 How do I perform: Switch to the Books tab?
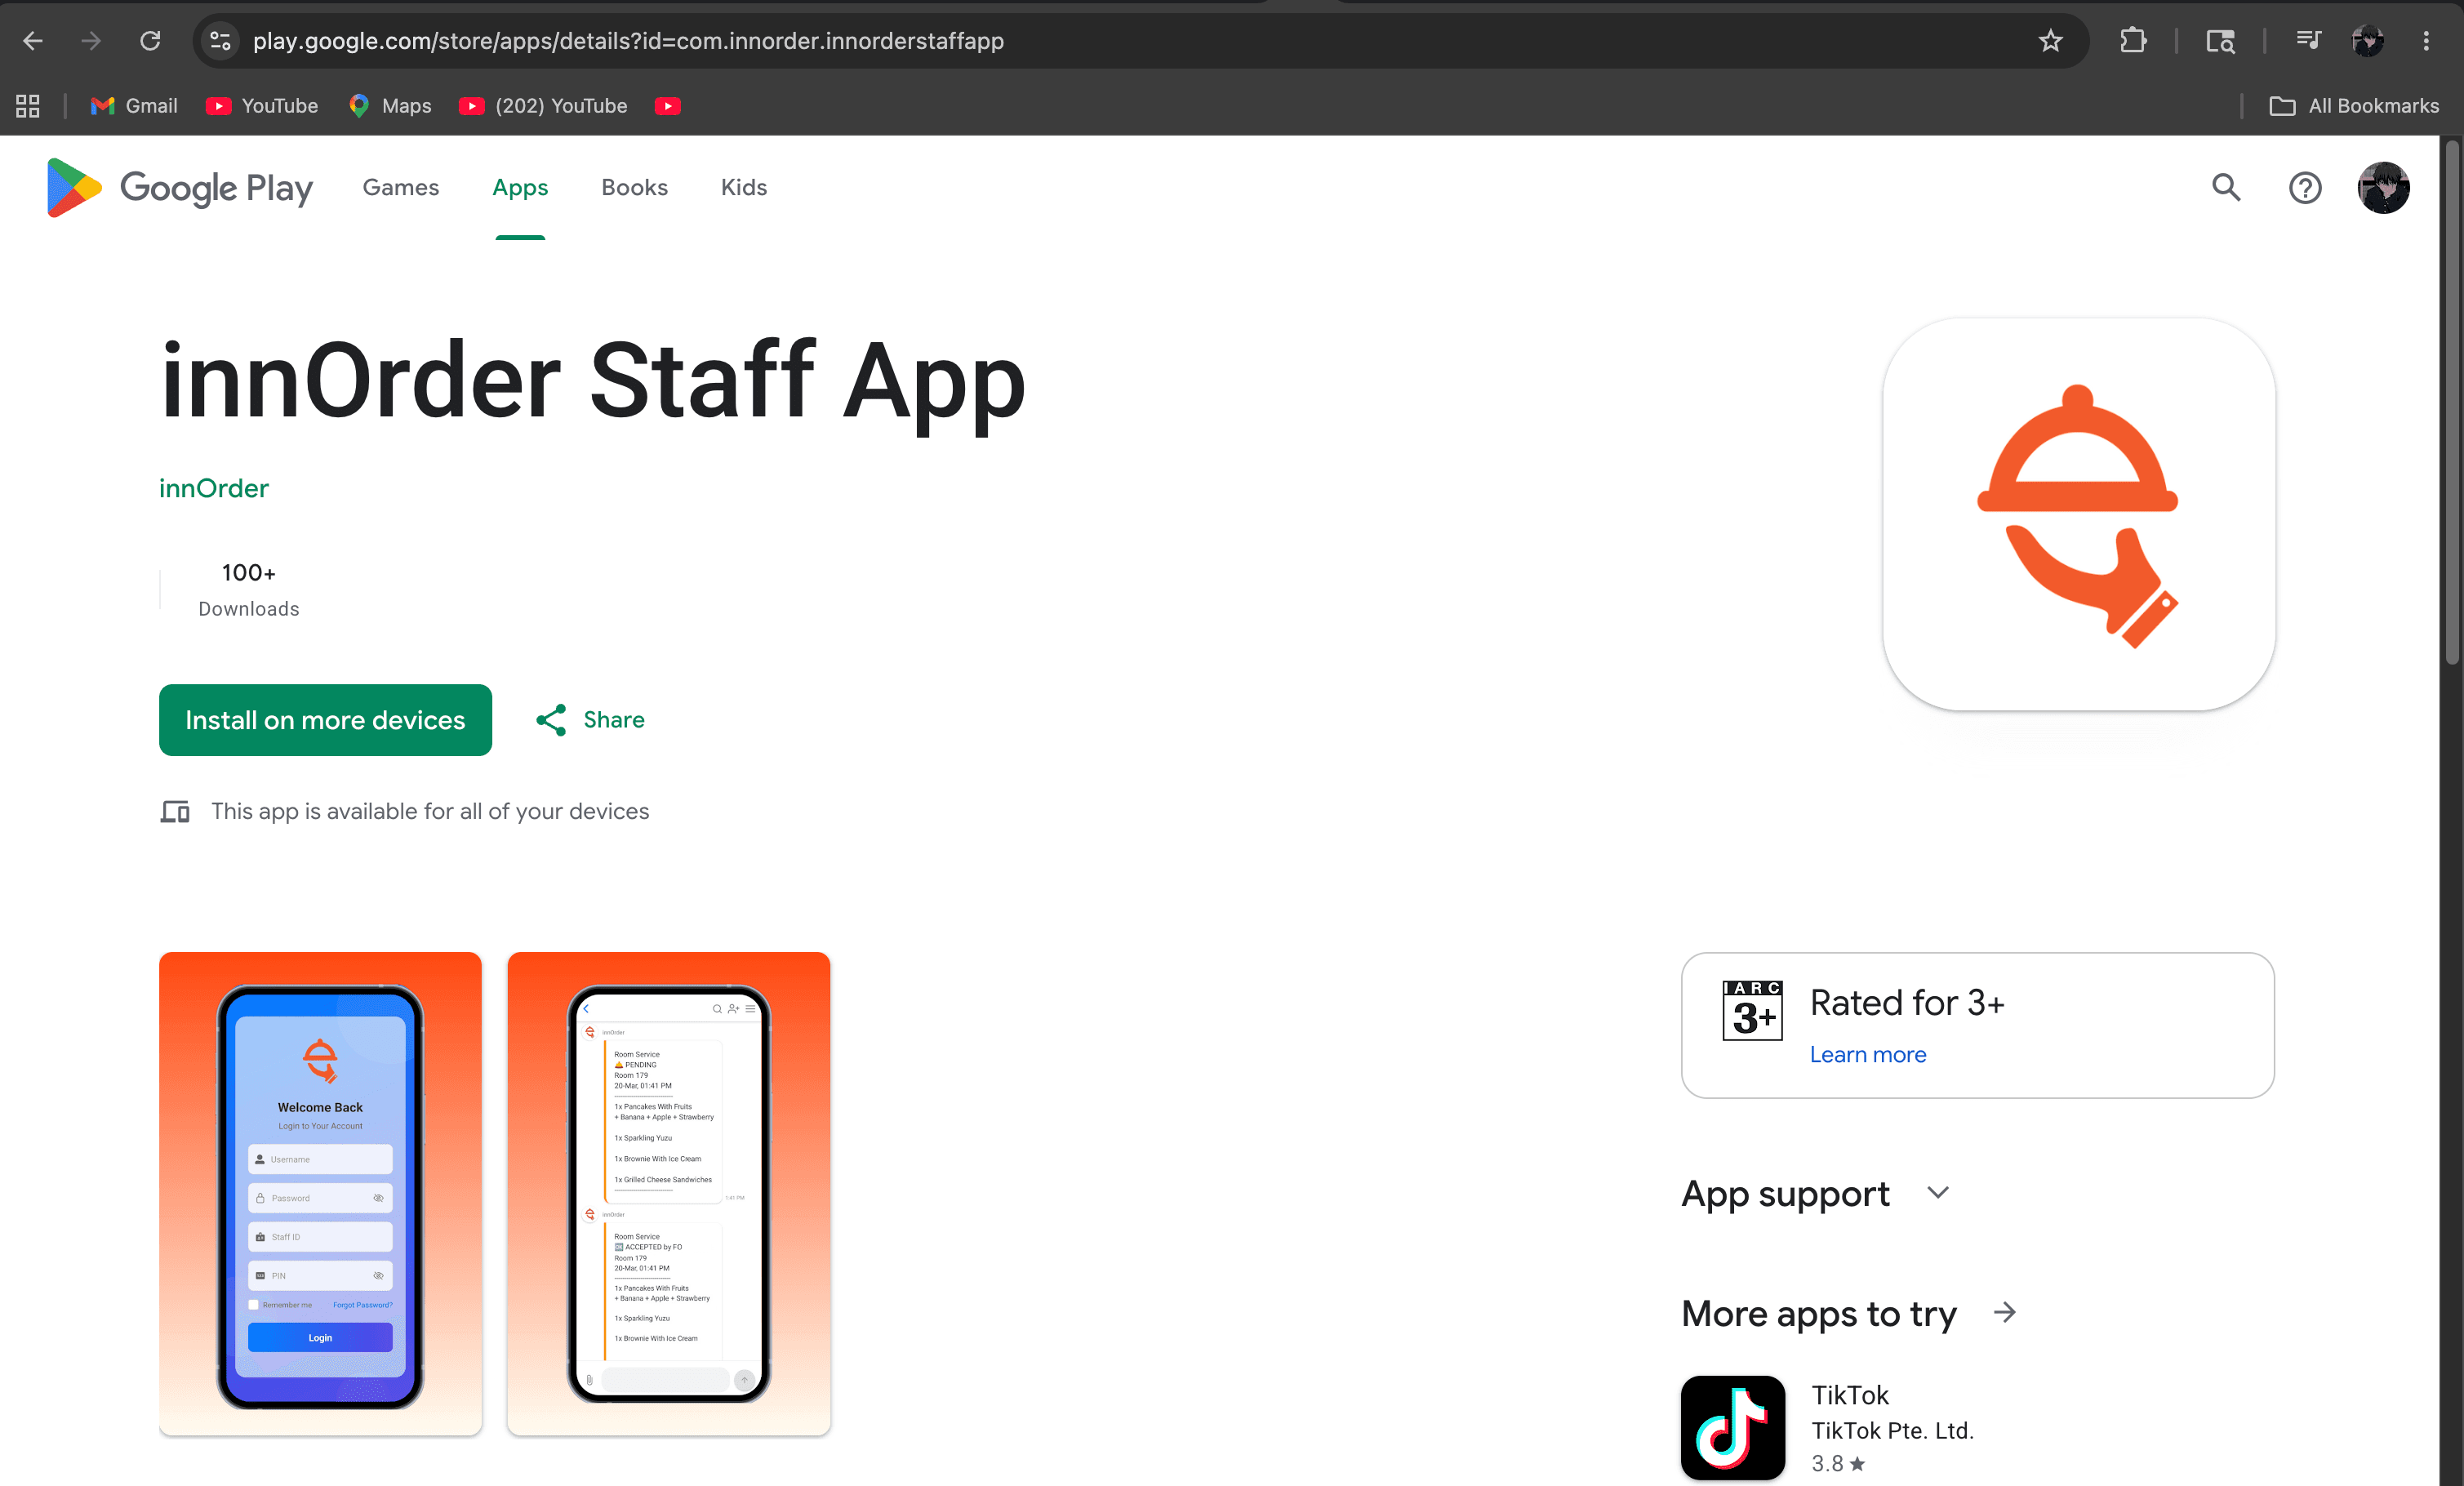pyautogui.click(x=634, y=188)
